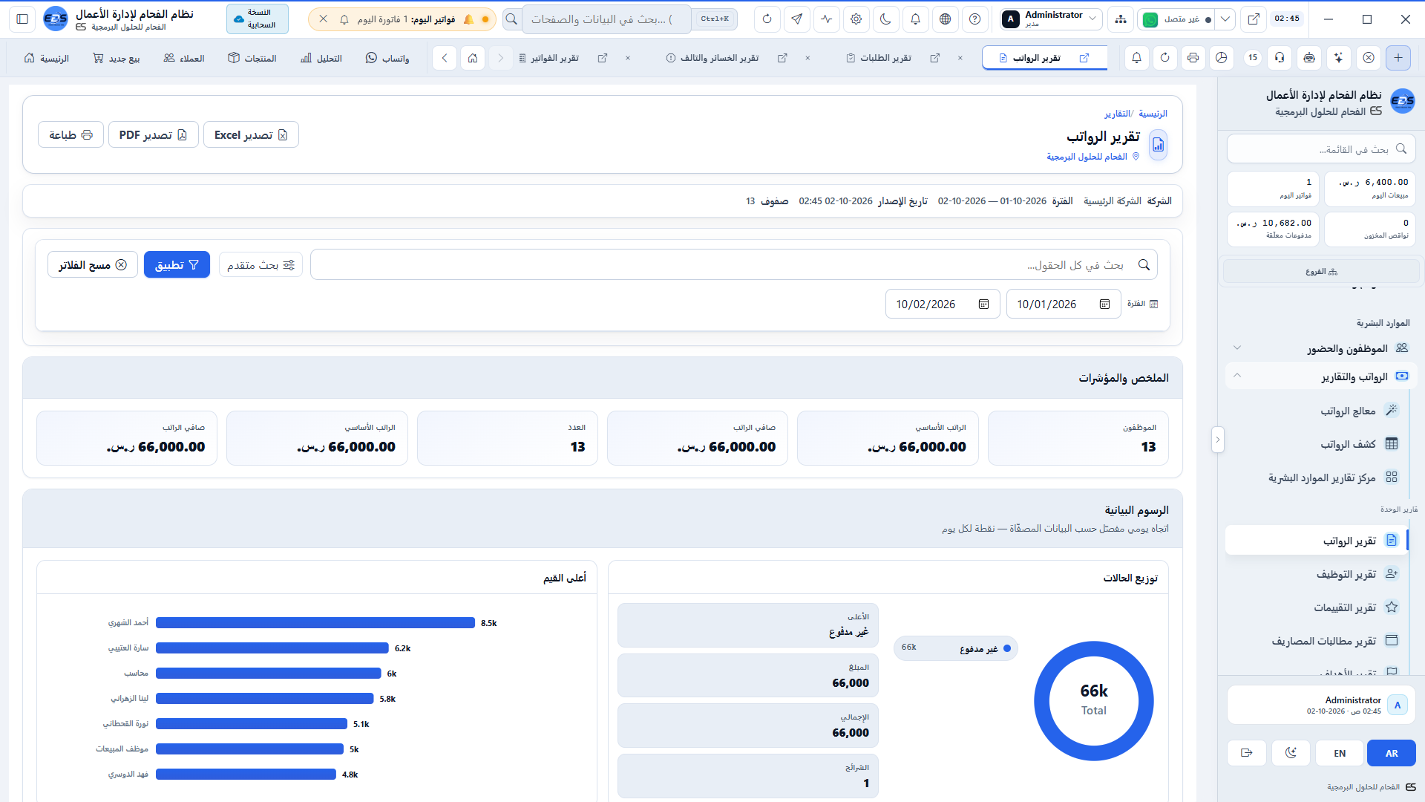The image size is (1425, 802).
Task: Open the header notifications bell next to the globe
Action: [x=915, y=19]
